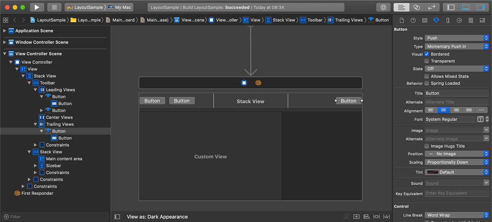Toggle the Inspectors pane visibility
Viewport: 492px width, 222px height.
coord(481,7)
